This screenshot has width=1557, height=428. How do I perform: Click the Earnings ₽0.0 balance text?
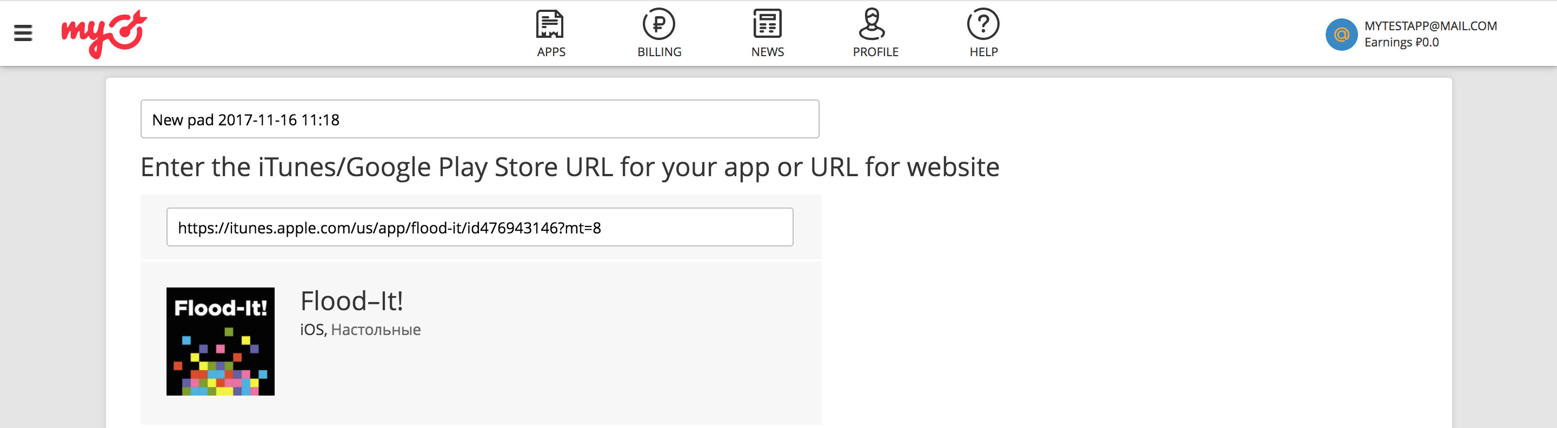pyautogui.click(x=1401, y=42)
